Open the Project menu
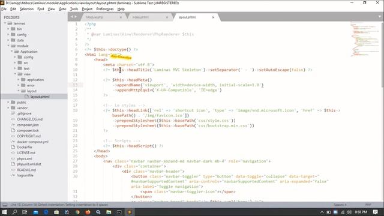Viewport: 384px width, 216px height. coord(87,9)
